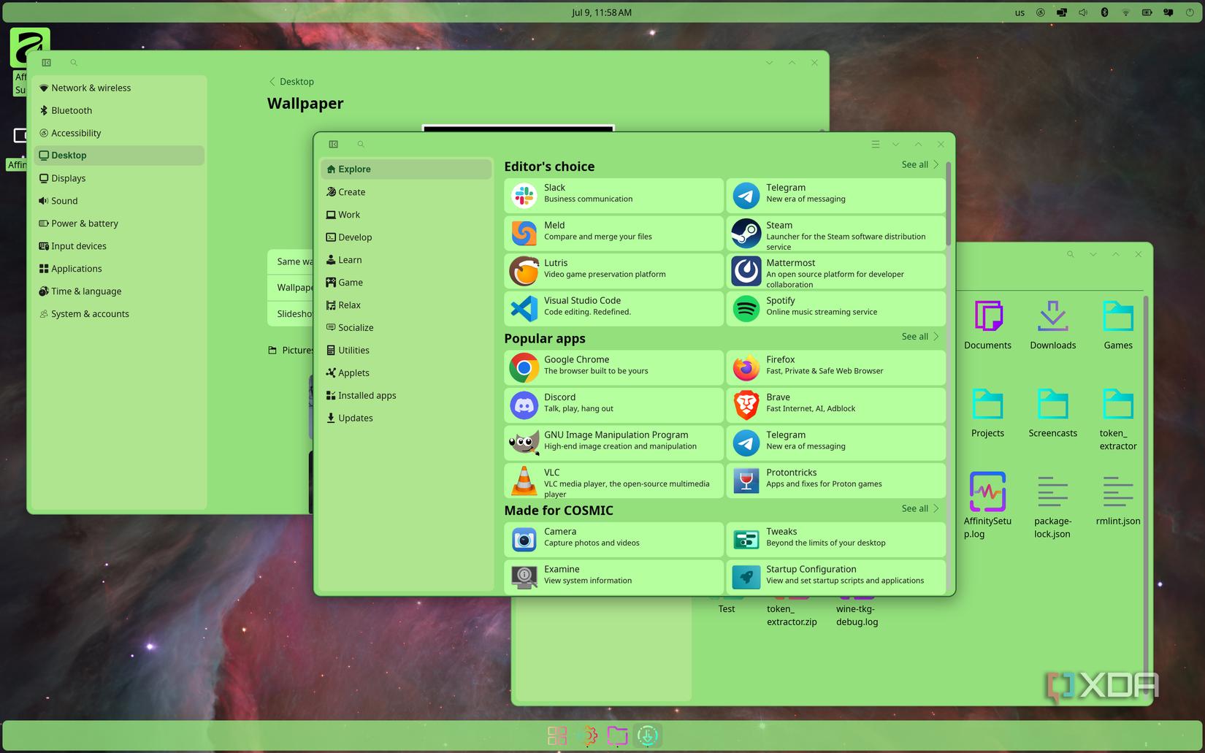The width and height of the screenshot is (1205, 753).
Task: Open Telegram under Popular apps
Action: [835, 443]
